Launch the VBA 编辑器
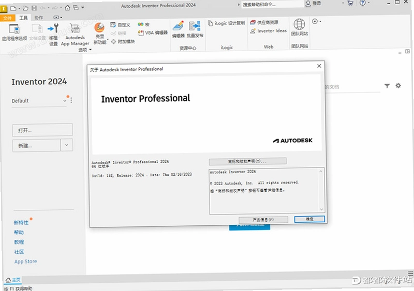This screenshot has height=291, width=414. 153,33
